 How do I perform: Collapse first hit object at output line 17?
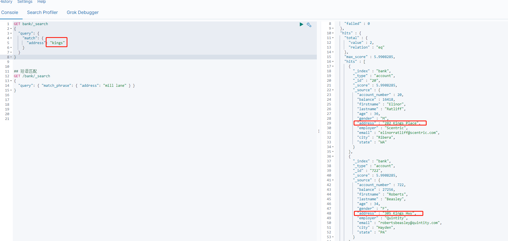point(333,66)
